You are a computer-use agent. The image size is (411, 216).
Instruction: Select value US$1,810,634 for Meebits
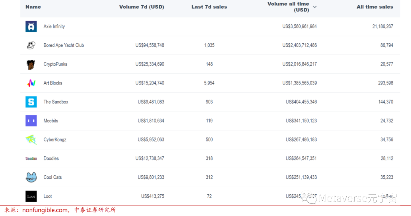click(x=151, y=121)
